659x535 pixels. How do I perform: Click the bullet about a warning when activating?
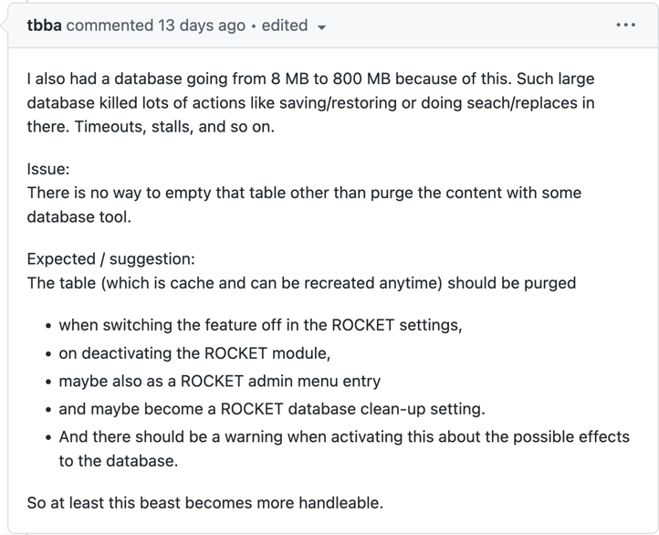[x=344, y=437]
